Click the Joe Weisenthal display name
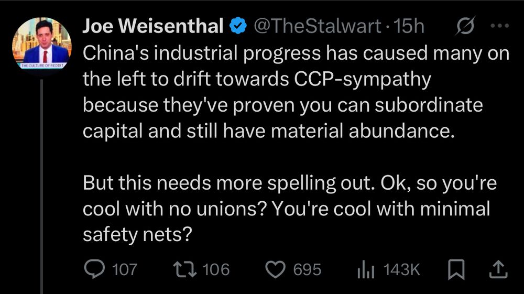Viewport: 524px width, 294px height. (x=153, y=26)
